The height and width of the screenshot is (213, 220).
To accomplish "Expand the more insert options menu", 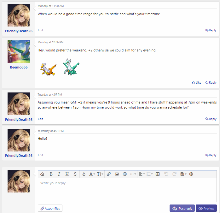I will pyautogui.click(x=133, y=174).
